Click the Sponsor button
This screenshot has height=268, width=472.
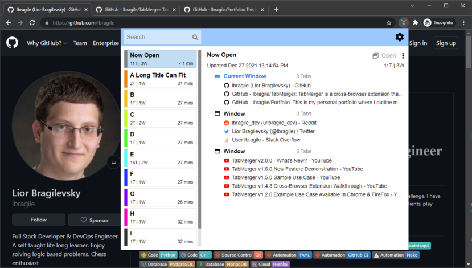pyautogui.click(x=95, y=220)
